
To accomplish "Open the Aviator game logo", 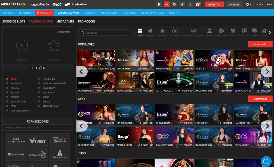I will point(40,4).
